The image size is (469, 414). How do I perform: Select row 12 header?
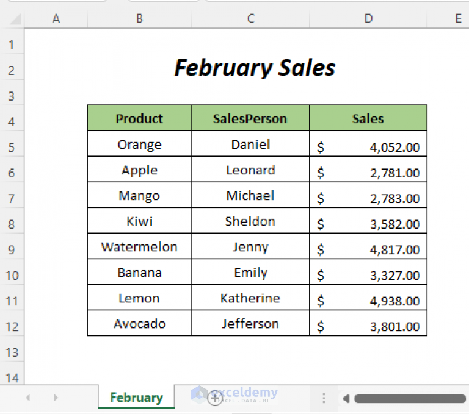(12, 326)
